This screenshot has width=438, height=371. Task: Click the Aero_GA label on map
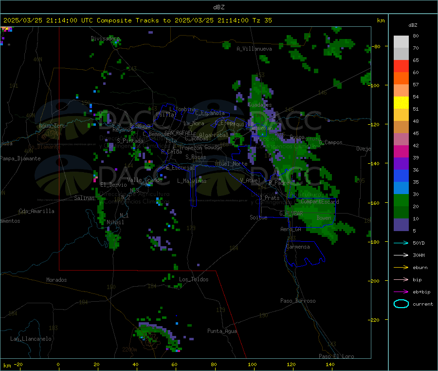pos(291,229)
